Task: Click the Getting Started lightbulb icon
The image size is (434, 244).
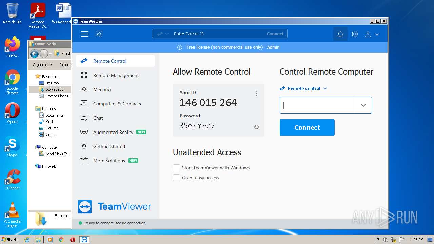Action: pos(84,146)
